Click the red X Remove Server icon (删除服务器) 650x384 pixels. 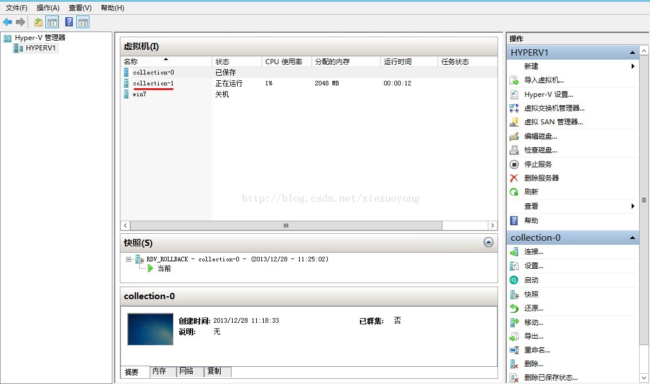[514, 178]
